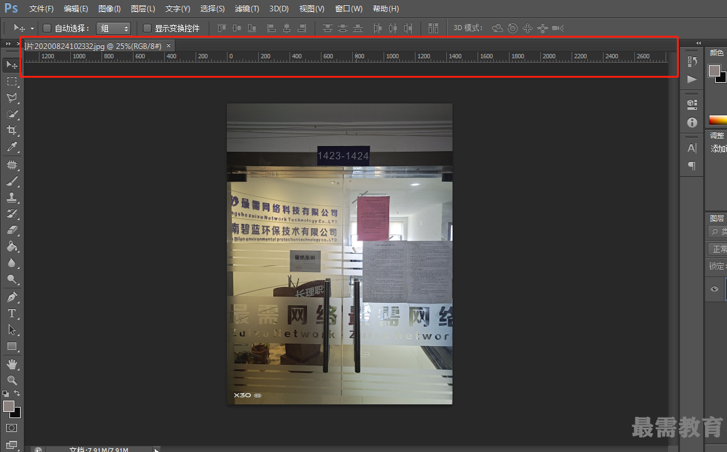Select the Move tool in the toolbox
The height and width of the screenshot is (452, 727).
(11, 65)
